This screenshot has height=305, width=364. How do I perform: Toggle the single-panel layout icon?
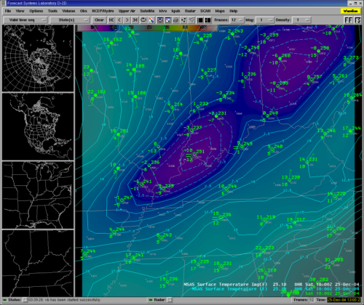[x=199, y=20]
